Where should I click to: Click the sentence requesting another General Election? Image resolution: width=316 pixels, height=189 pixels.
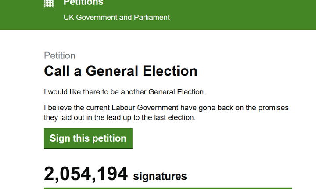tap(125, 92)
